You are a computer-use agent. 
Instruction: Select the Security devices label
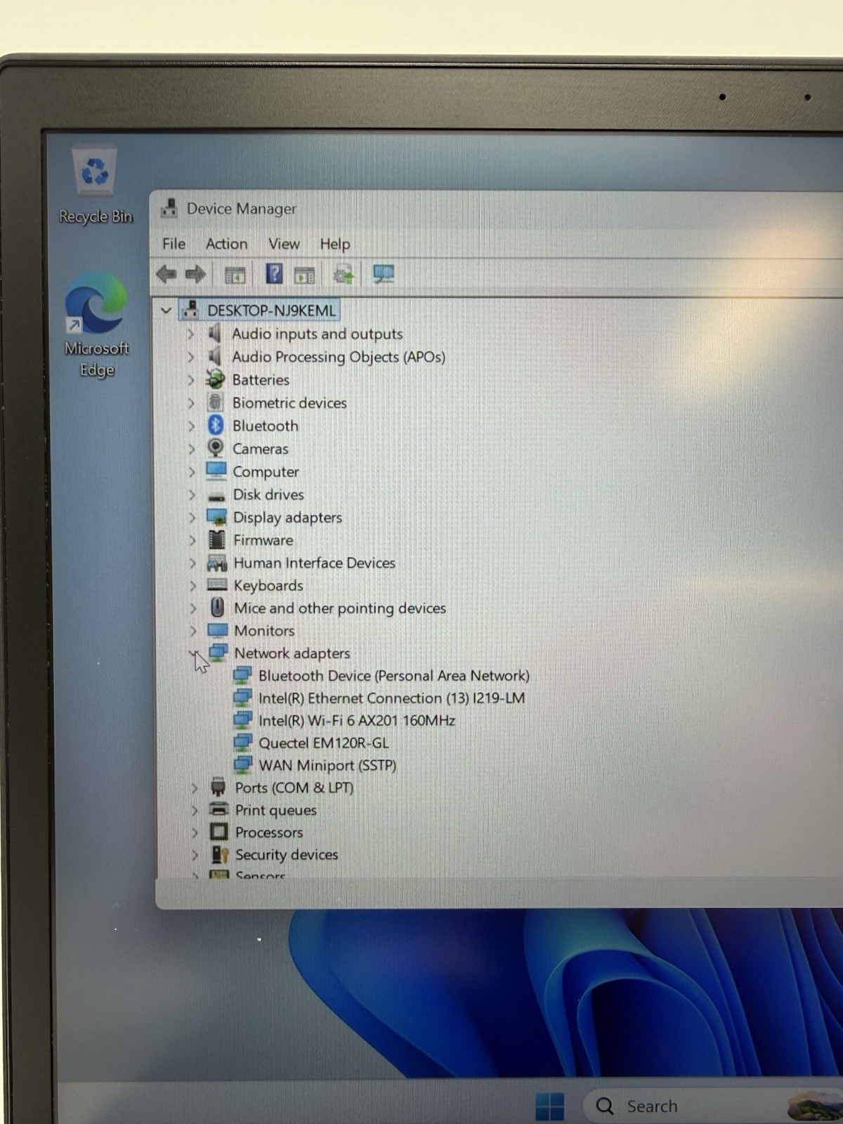[287, 855]
